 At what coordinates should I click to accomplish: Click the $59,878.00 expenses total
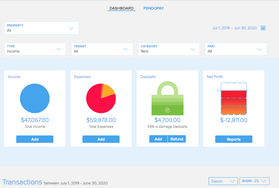pyautogui.click(x=101, y=120)
